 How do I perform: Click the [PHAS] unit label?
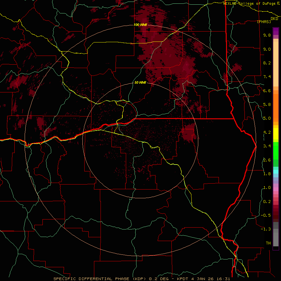coord(264,22)
